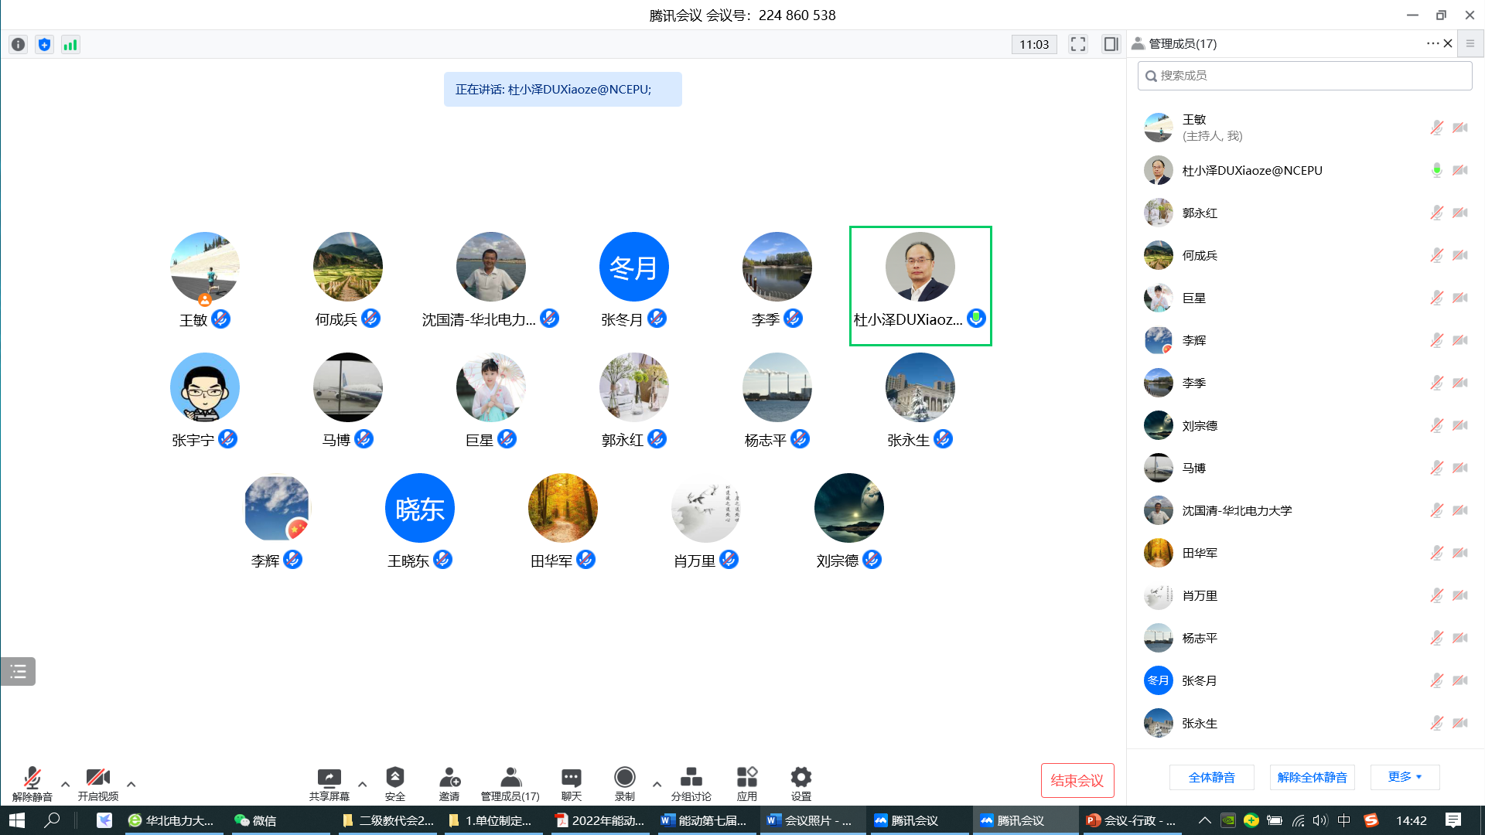Turn on video (开启视频)

click(97, 778)
